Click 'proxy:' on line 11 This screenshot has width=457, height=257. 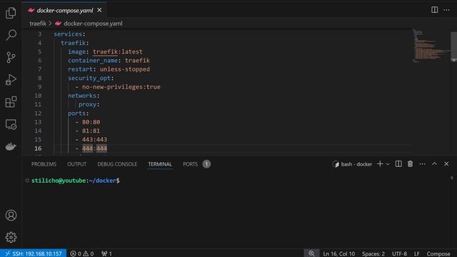pos(89,104)
